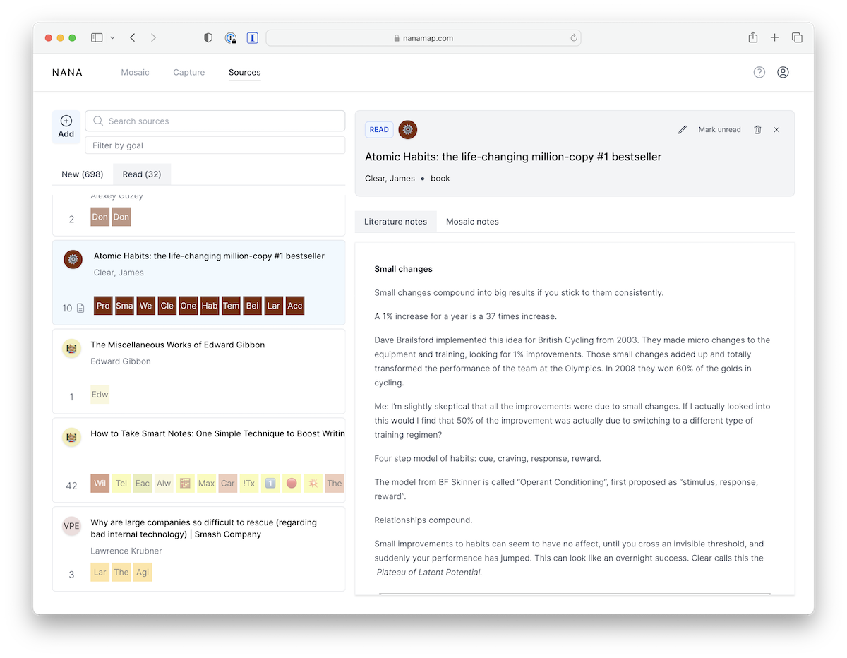Click the 'Tem' note chip
The width and height of the screenshot is (847, 658).
231,306
